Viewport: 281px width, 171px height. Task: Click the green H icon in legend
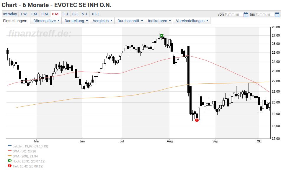tap(10, 161)
